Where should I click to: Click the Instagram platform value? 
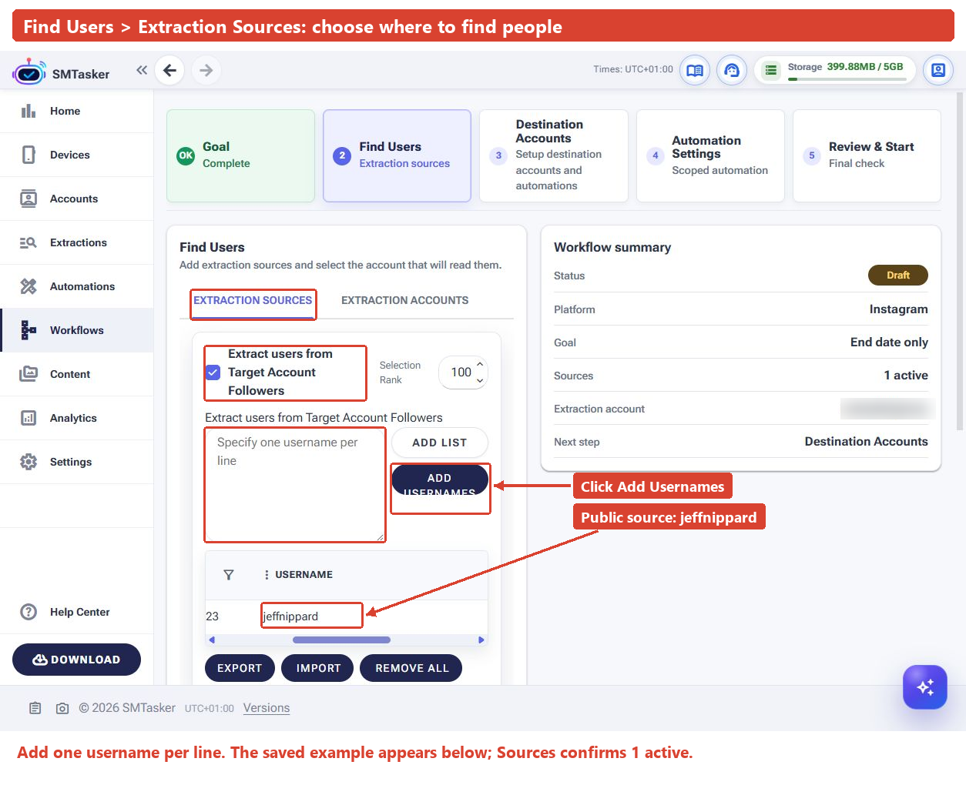click(898, 309)
